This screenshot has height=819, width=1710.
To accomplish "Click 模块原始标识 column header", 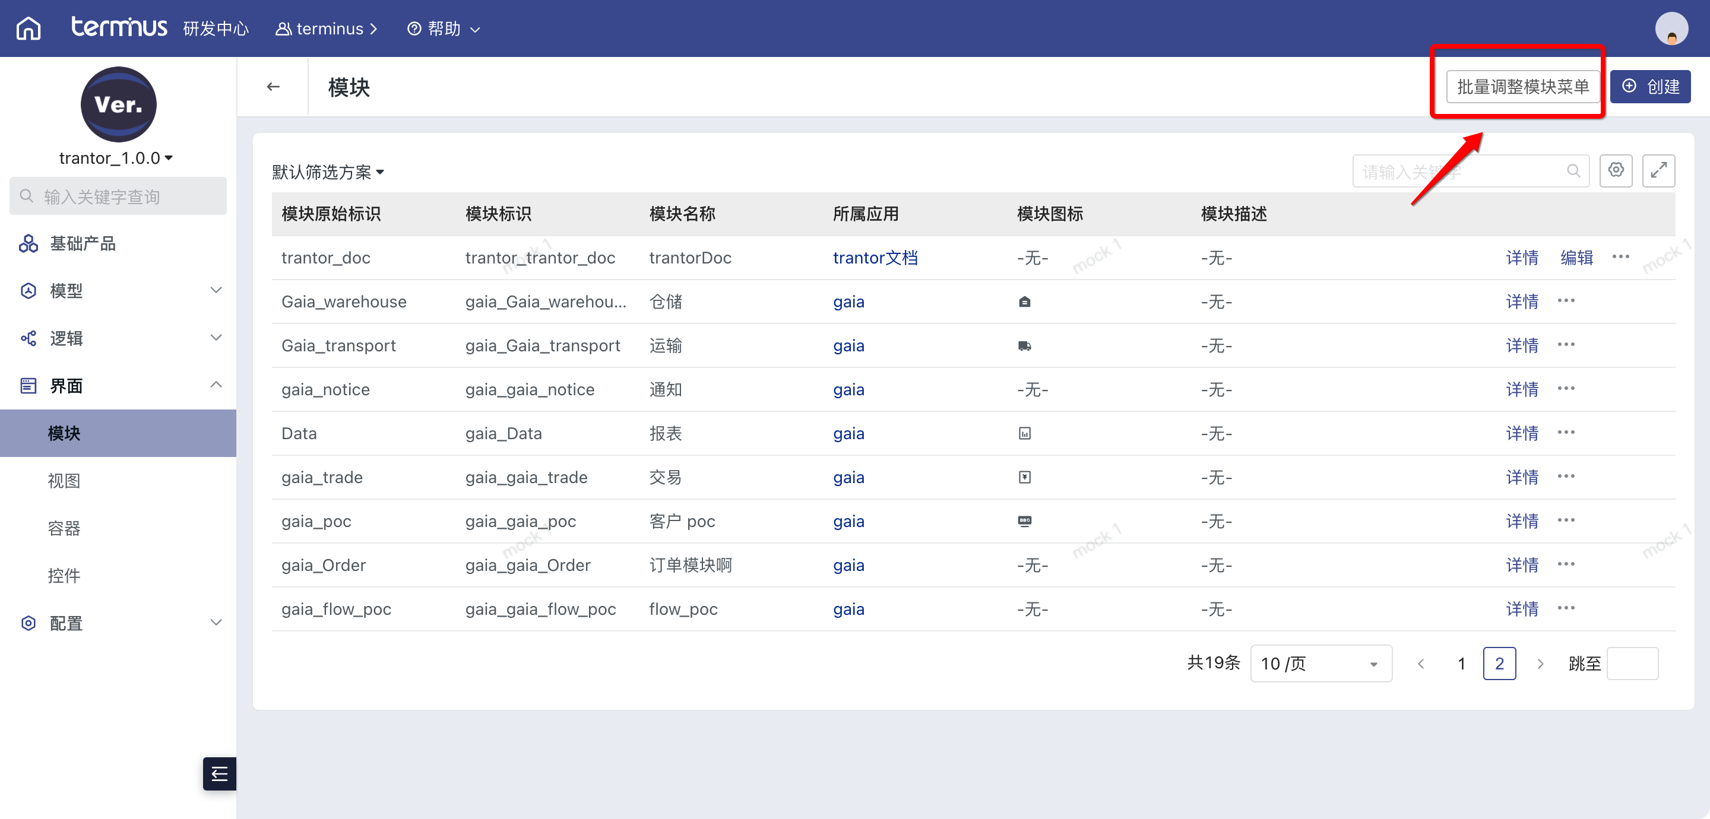I will coord(331,214).
